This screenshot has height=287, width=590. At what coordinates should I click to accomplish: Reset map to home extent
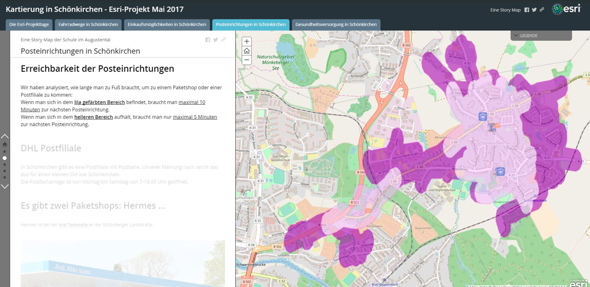pyautogui.click(x=247, y=51)
